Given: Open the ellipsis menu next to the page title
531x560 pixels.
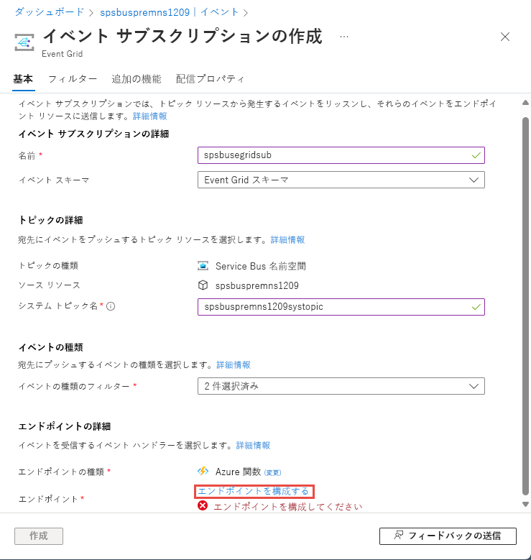Looking at the screenshot, I should tap(344, 37).
